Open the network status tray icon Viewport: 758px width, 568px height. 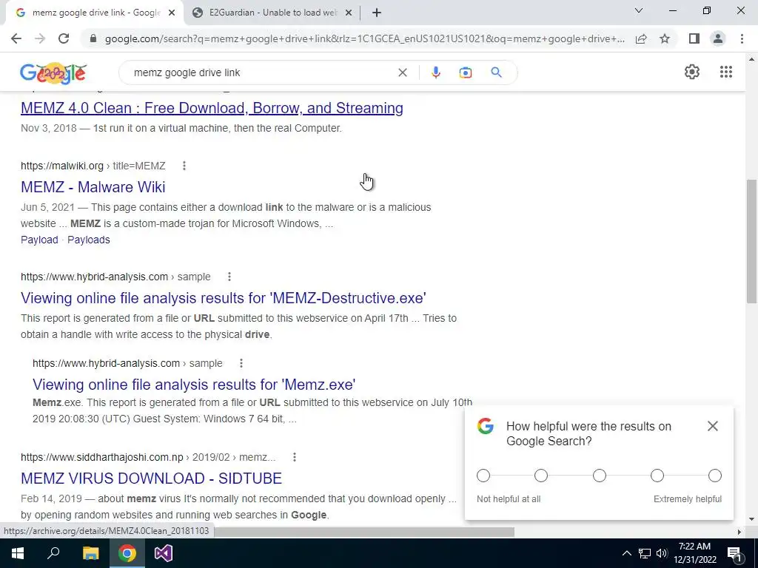click(x=645, y=553)
